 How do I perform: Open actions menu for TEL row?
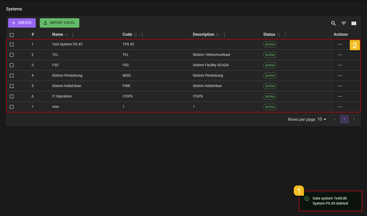pos(340,55)
